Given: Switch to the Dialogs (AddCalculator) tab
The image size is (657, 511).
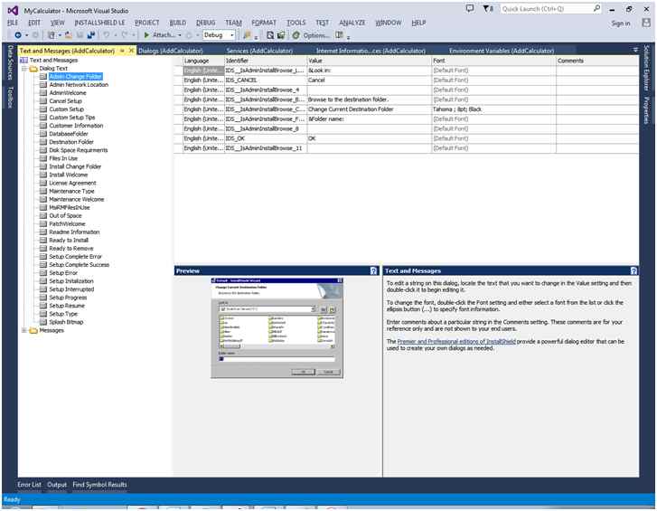Looking at the screenshot, I should click(171, 51).
